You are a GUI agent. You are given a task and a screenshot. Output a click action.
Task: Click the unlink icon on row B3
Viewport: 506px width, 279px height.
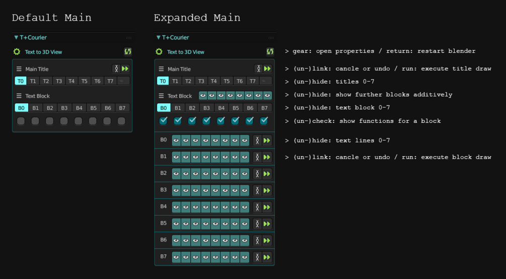tap(257, 190)
